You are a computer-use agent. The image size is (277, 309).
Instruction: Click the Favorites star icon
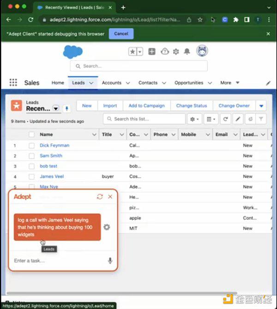coord(132,52)
